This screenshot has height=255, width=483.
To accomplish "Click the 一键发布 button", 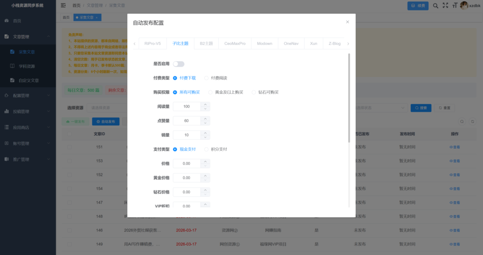I will 75,122.
